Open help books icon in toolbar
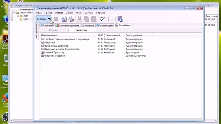Screen dimensions: 221x124 pyautogui.click(x=120, y=19)
